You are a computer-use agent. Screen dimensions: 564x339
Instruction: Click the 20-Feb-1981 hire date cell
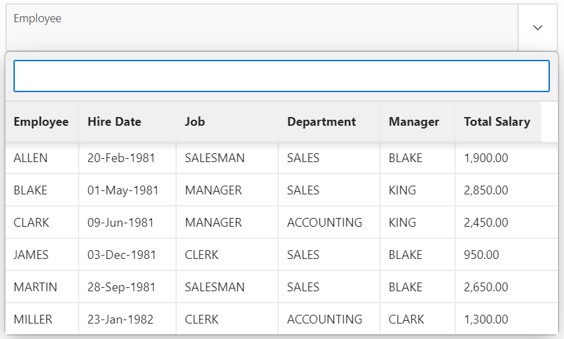[121, 158]
